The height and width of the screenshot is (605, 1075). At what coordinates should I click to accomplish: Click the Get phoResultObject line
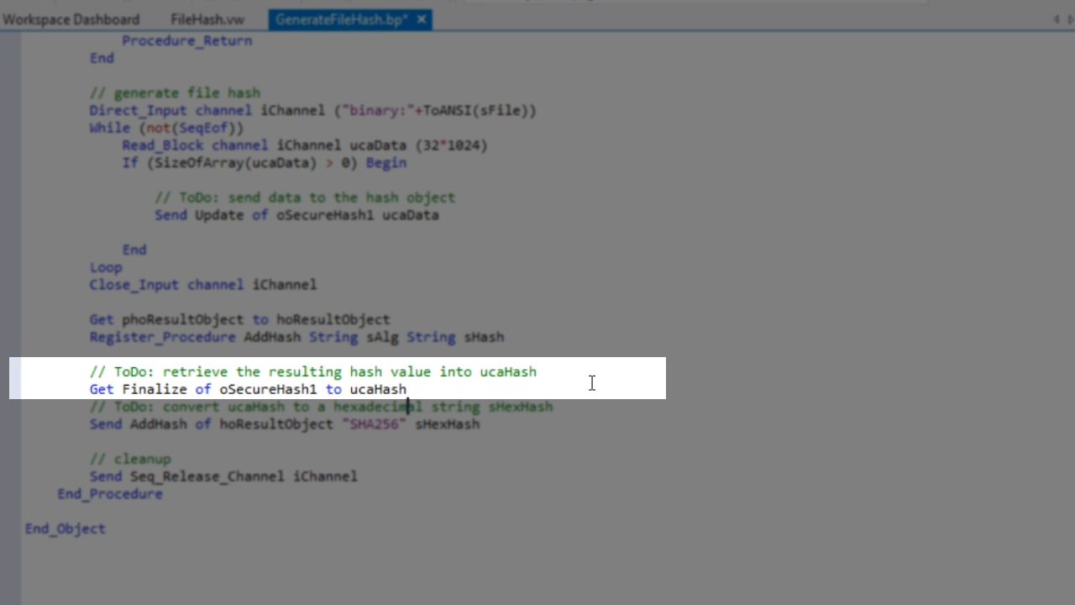tap(239, 320)
